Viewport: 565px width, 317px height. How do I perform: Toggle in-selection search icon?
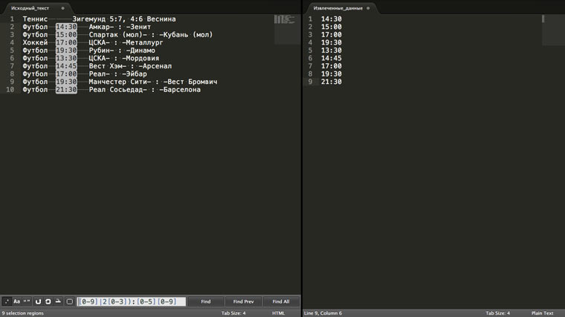pyautogui.click(x=58, y=301)
